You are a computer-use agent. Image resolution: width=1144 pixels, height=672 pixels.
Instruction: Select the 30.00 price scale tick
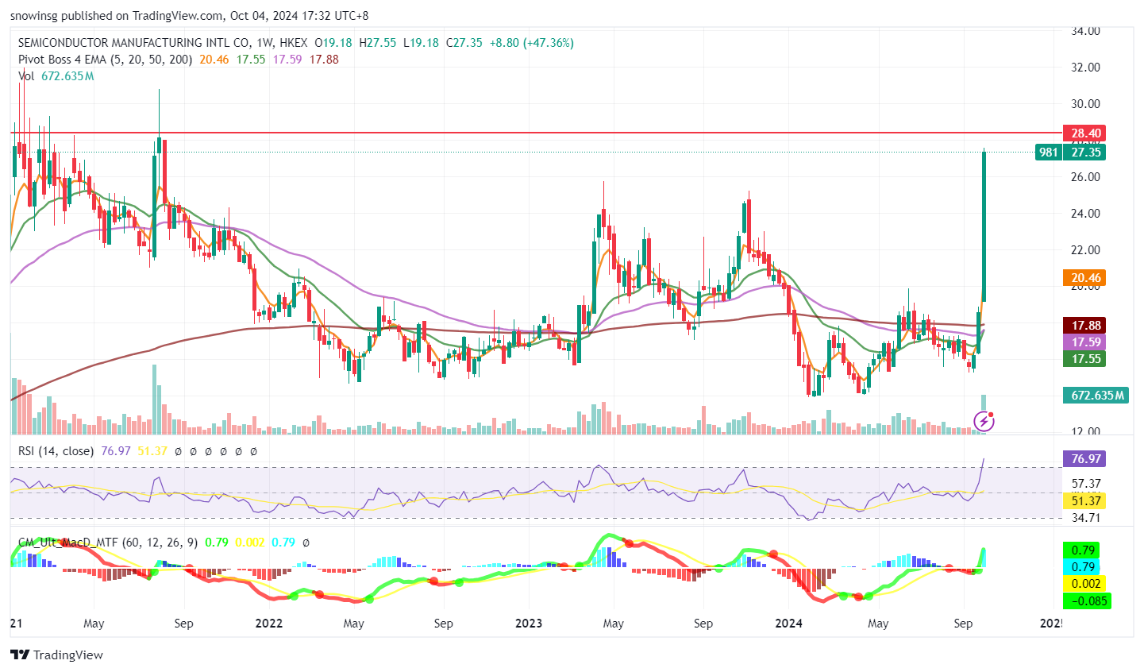(1085, 104)
